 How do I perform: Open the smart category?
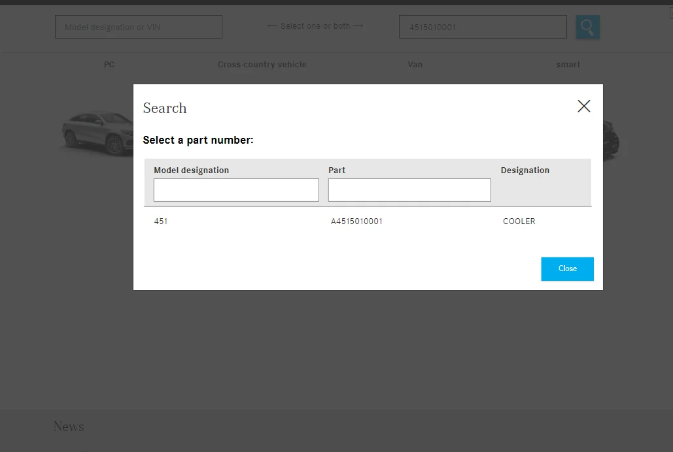[x=568, y=64]
